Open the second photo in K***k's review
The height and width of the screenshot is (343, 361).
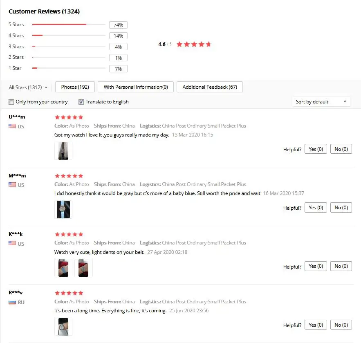tap(83, 268)
